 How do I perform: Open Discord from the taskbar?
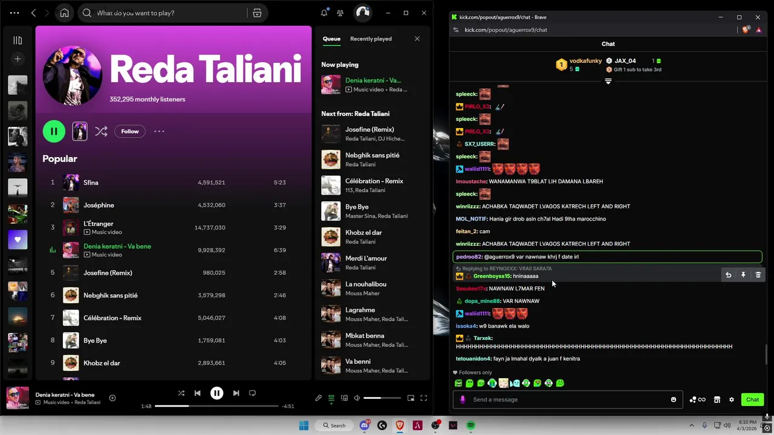365,425
